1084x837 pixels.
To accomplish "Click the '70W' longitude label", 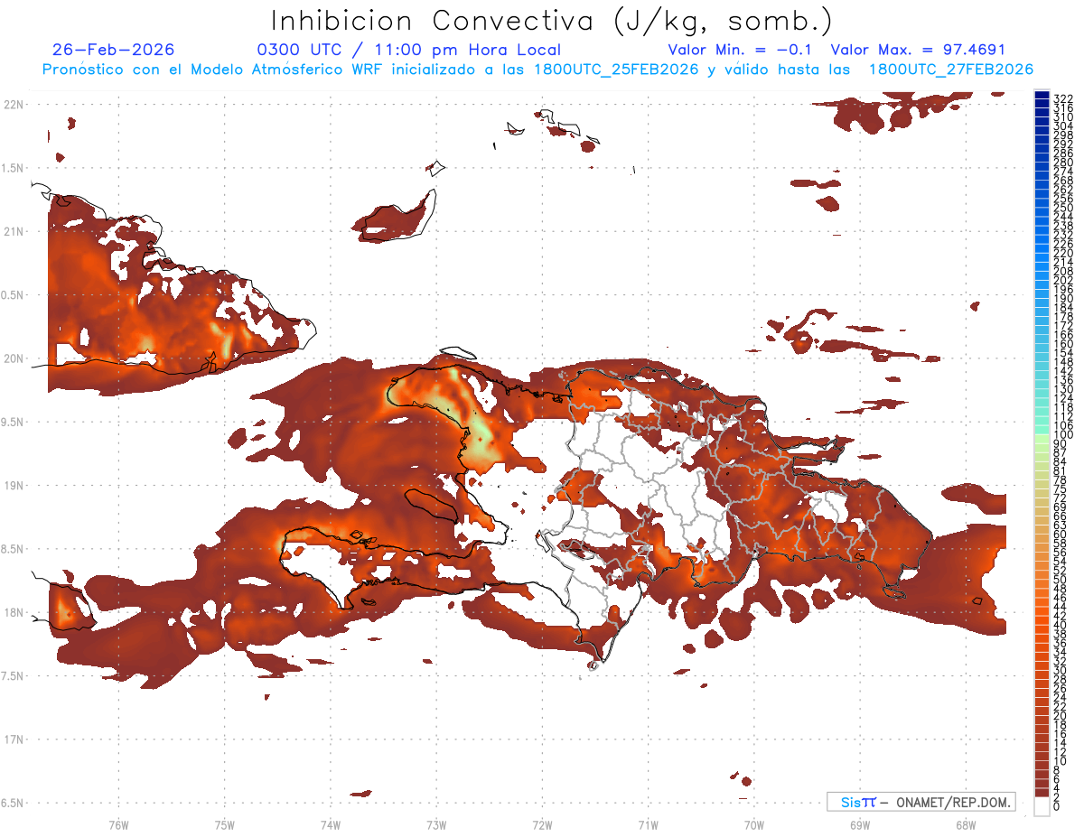I will [754, 824].
